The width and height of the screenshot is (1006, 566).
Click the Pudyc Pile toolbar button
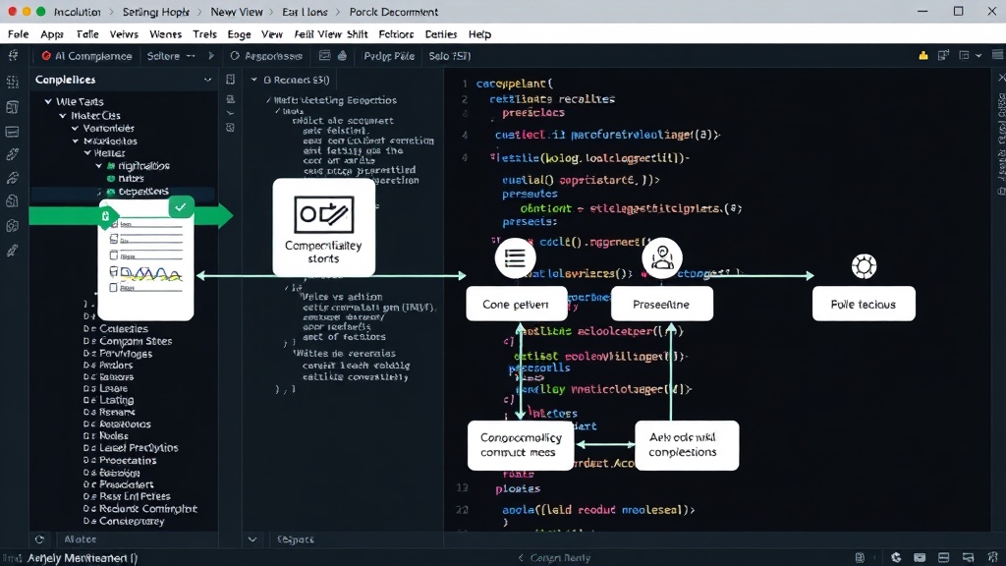(389, 56)
